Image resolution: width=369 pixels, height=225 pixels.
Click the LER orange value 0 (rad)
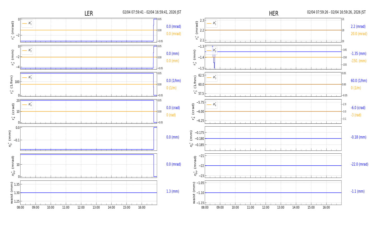pyautogui.click(x=171, y=115)
